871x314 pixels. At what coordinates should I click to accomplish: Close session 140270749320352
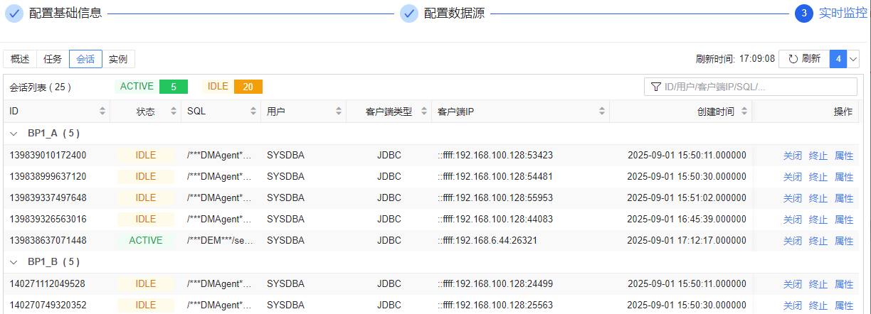tap(792, 305)
